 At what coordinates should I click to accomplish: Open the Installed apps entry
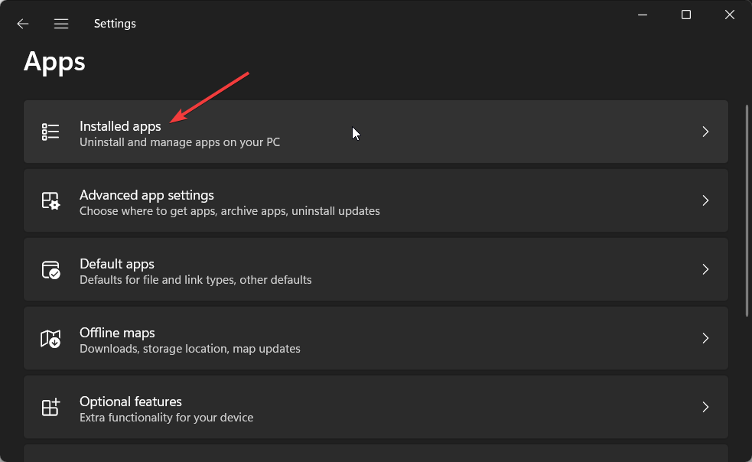click(x=376, y=132)
